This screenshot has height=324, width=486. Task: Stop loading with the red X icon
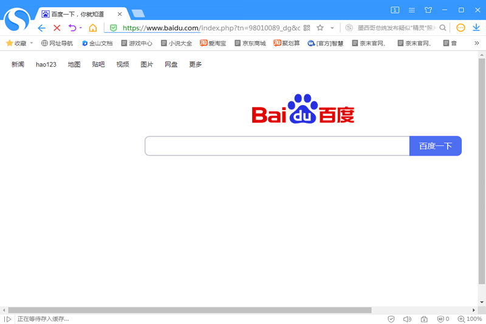click(56, 28)
